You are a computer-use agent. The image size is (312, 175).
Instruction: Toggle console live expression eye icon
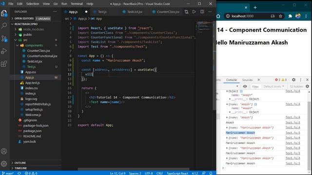coord(245,87)
